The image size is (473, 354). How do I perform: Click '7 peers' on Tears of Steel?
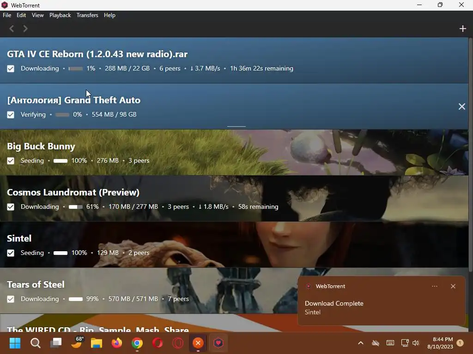[178, 299]
